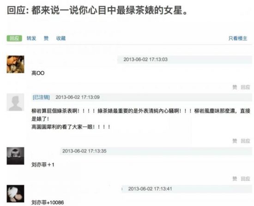This screenshot has width=254, height=206.
Task: Reply to the 柳岩 comment via 回应
Action: (x=245, y=141)
